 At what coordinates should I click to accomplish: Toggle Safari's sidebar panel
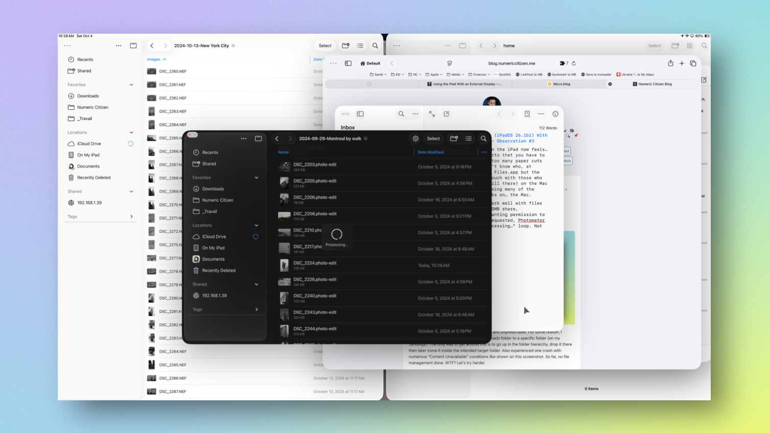[348, 63]
